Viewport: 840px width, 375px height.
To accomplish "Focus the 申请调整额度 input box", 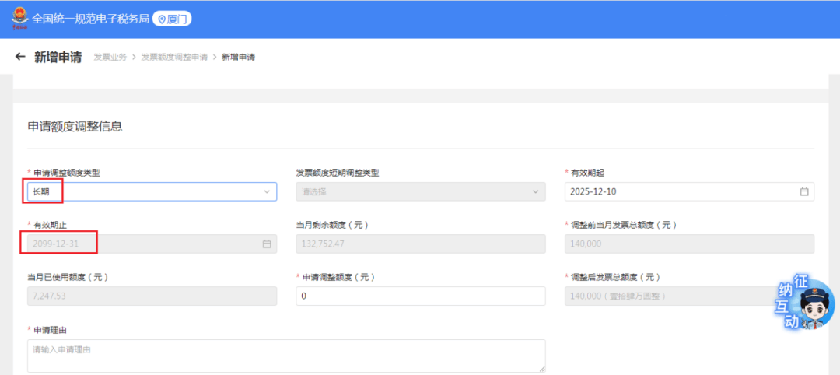I will 420,296.
